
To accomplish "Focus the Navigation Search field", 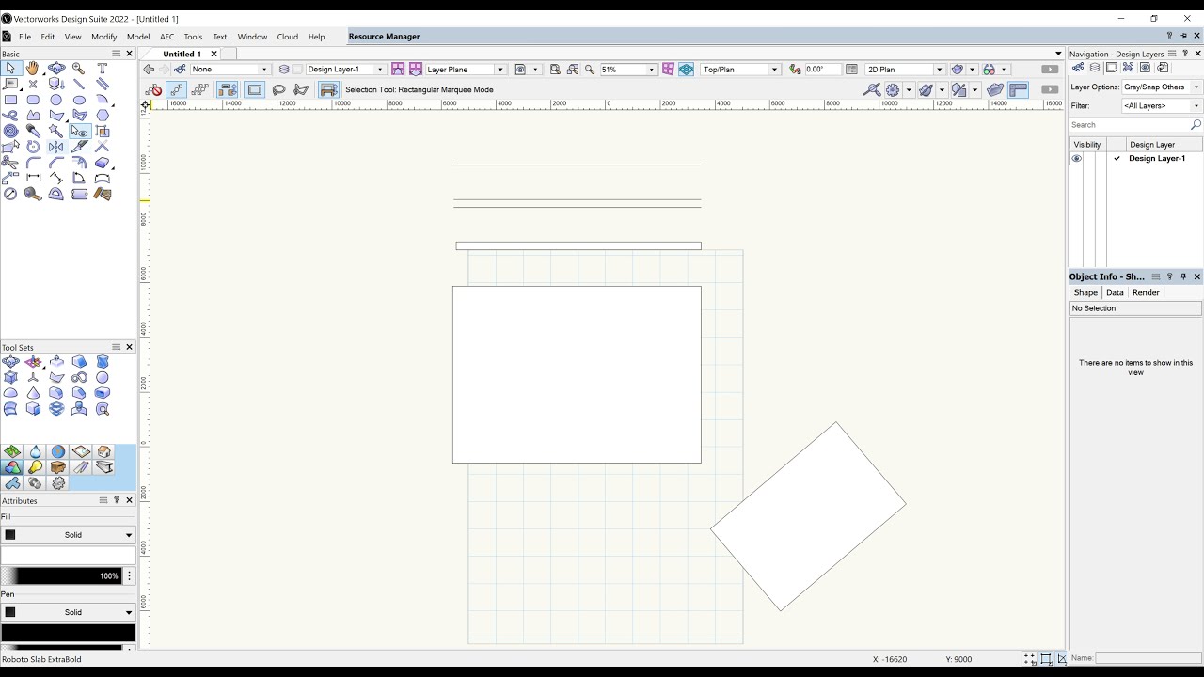I will point(1136,125).
